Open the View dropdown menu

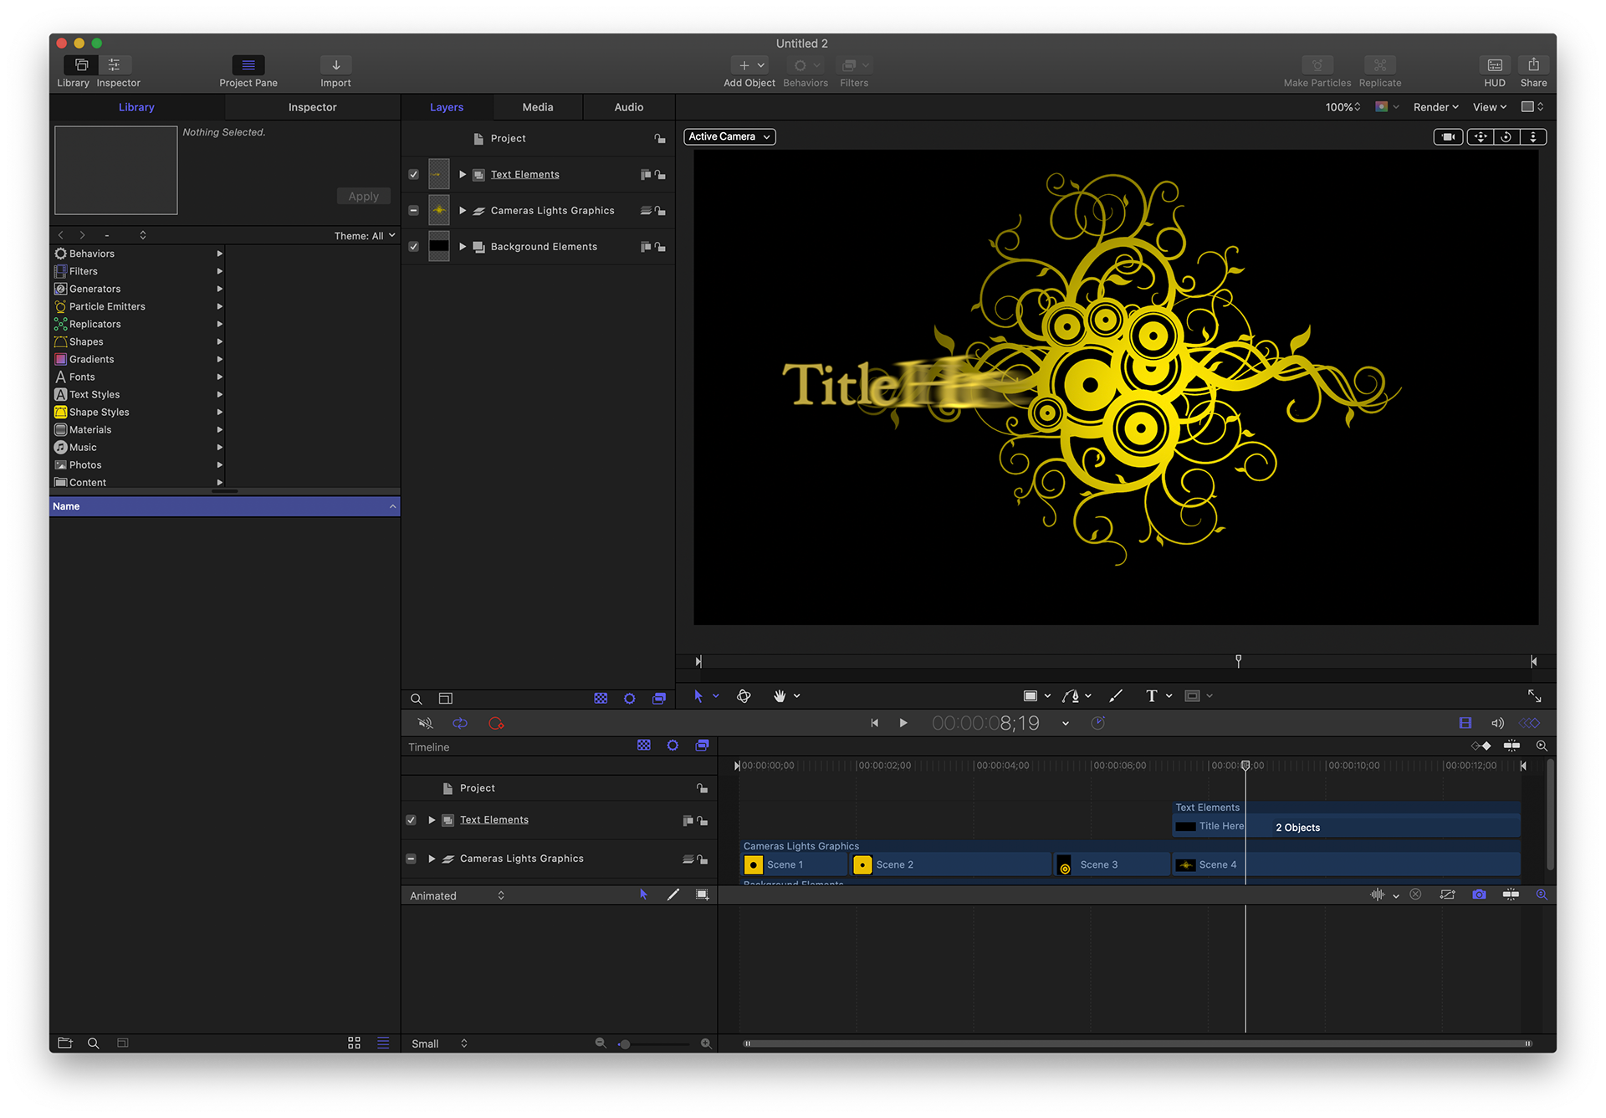[1490, 107]
